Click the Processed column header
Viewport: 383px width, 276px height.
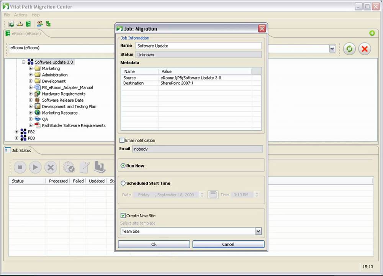pyautogui.click(x=58, y=181)
